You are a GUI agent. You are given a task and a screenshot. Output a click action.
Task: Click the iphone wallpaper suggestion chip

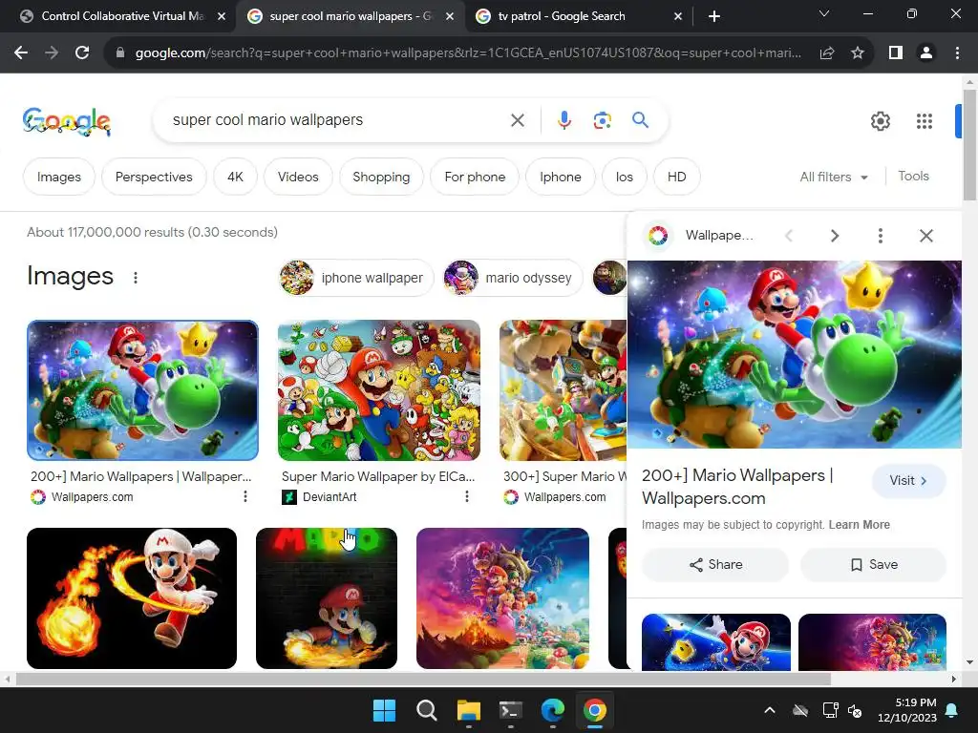(355, 278)
